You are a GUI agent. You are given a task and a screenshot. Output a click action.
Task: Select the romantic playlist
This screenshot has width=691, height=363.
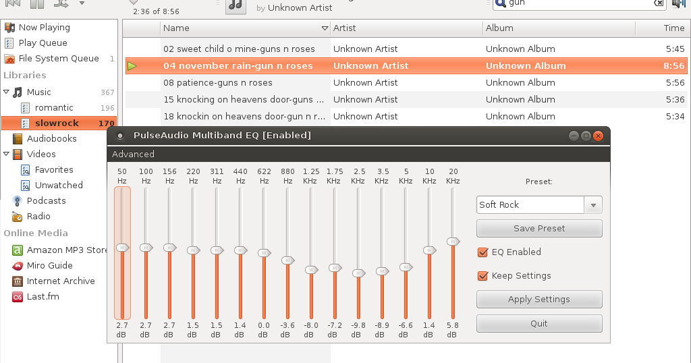(54, 107)
